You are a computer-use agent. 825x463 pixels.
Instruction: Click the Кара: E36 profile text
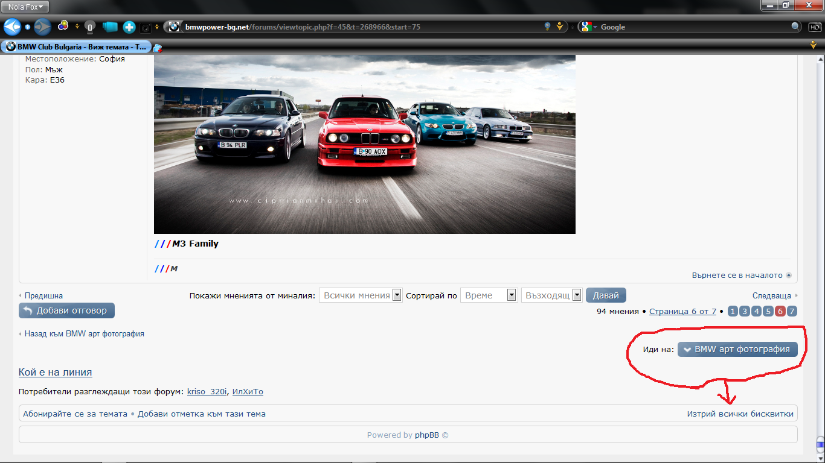[45, 80]
